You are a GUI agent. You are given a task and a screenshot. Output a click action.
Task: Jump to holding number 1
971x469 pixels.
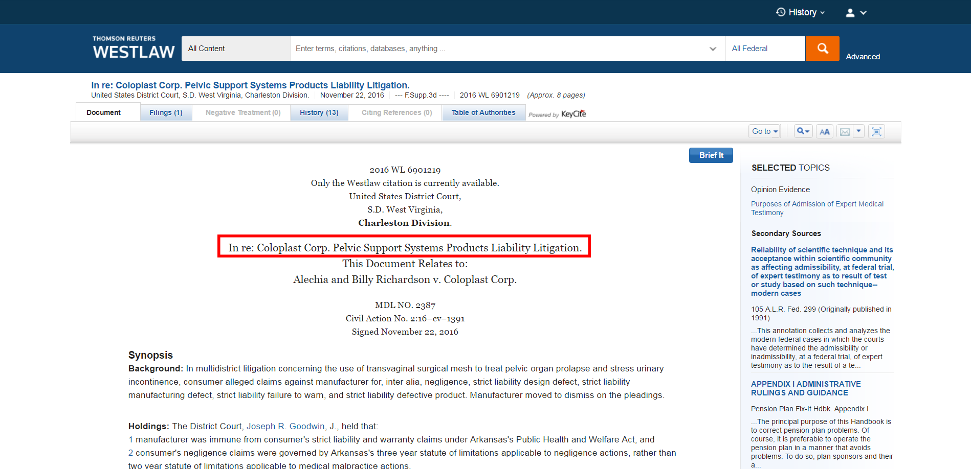click(130, 439)
